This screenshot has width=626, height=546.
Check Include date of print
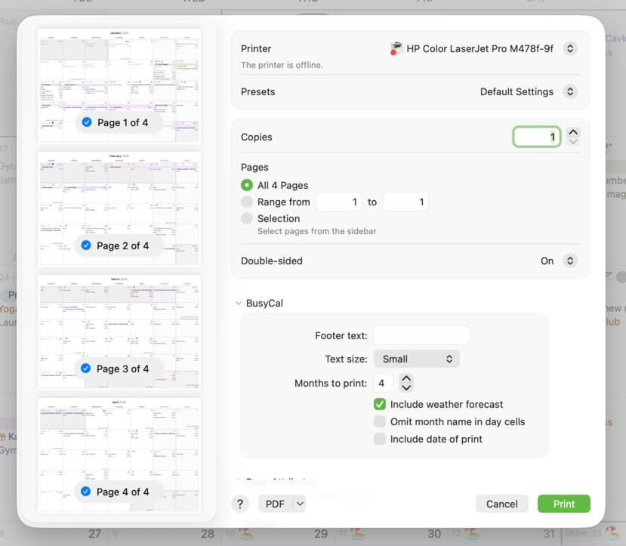click(380, 439)
